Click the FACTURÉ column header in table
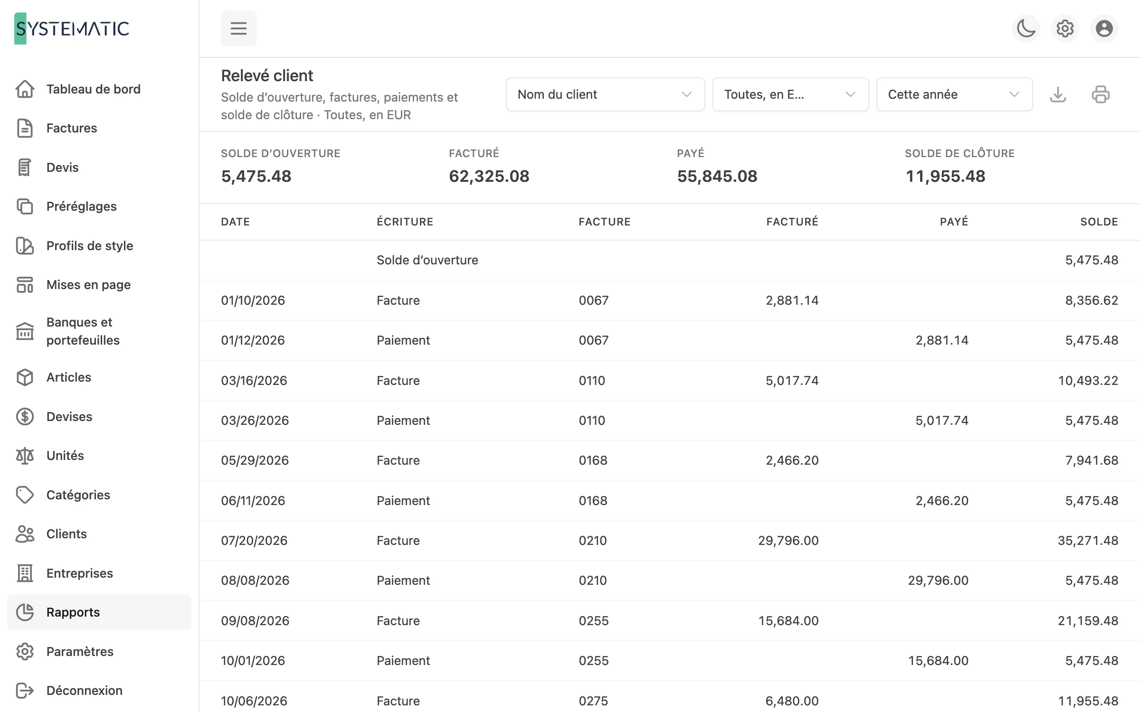This screenshot has height=712, width=1140. (792, 222)
